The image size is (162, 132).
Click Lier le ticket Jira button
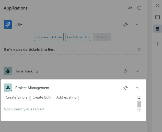click(x=78, y=37)
